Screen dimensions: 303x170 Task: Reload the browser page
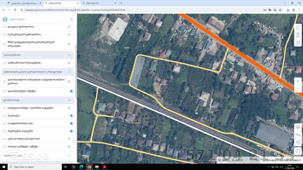point(15,10)
